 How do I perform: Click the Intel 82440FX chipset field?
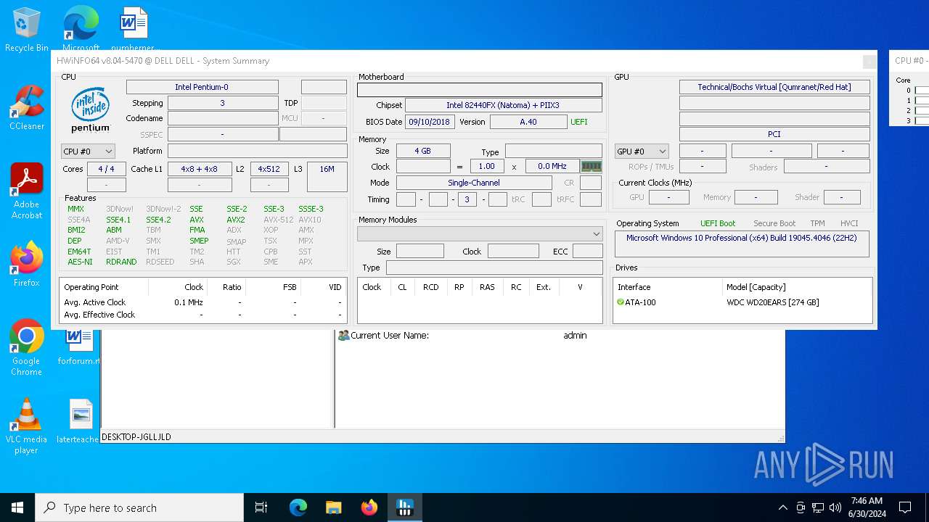pos(503,105)
